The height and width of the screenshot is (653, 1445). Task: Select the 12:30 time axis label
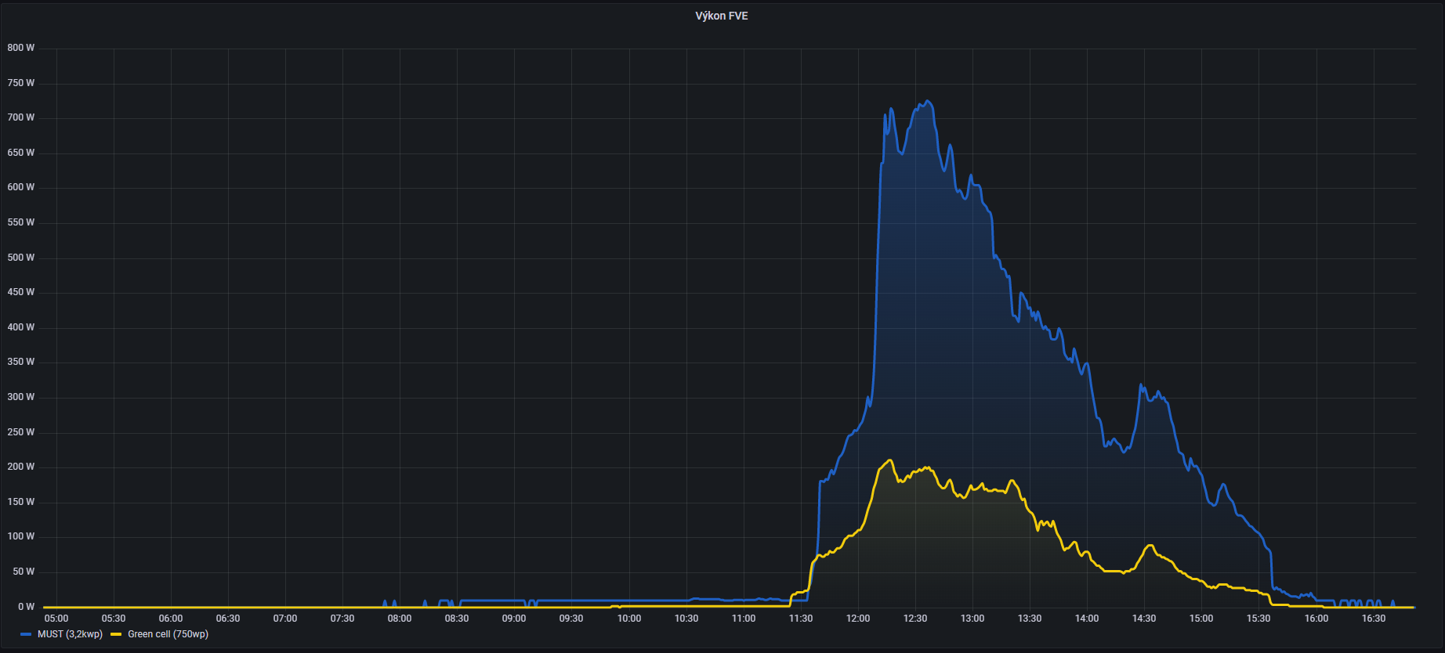tap(915, 619)
